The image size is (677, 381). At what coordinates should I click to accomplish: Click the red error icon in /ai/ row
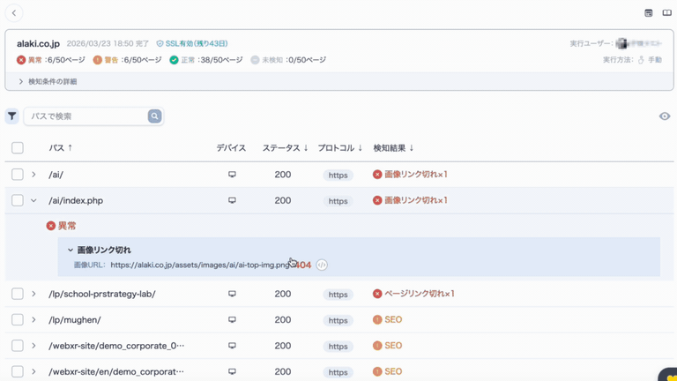377,175
